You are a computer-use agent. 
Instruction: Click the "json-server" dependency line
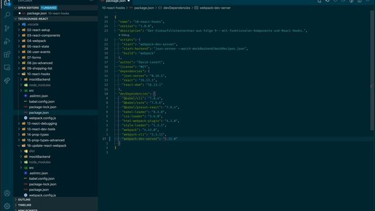coord(144,76)
